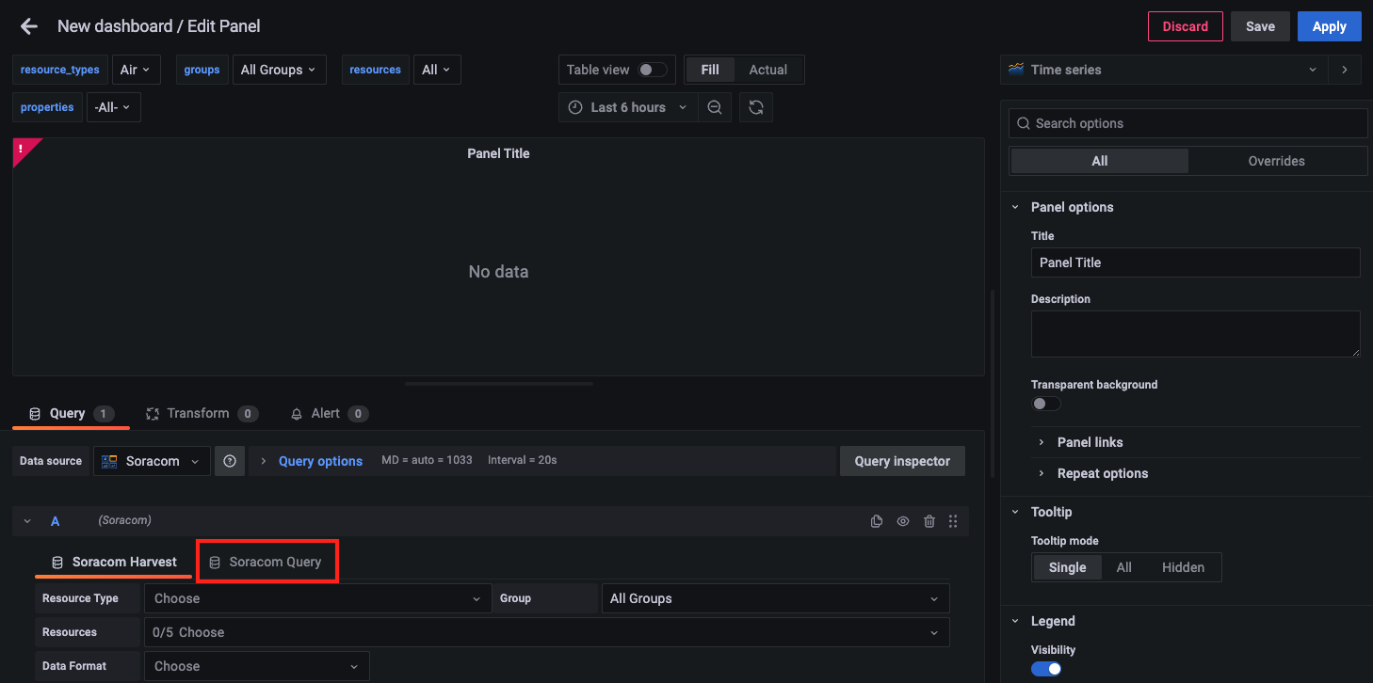Select the Overrides tab
1373x683 pixels.
1276,161
